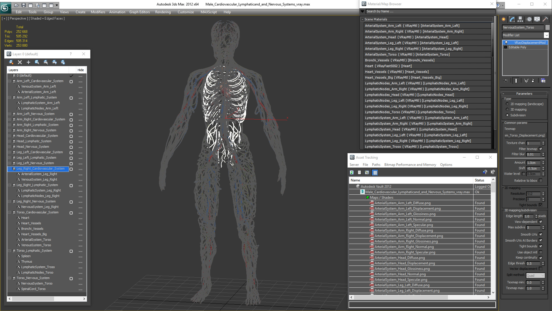Image resolution: width=552 pixels, height=311 pixels.
Task: Open the Paths menu in Asset Tracking
Action: pos(376,165)
